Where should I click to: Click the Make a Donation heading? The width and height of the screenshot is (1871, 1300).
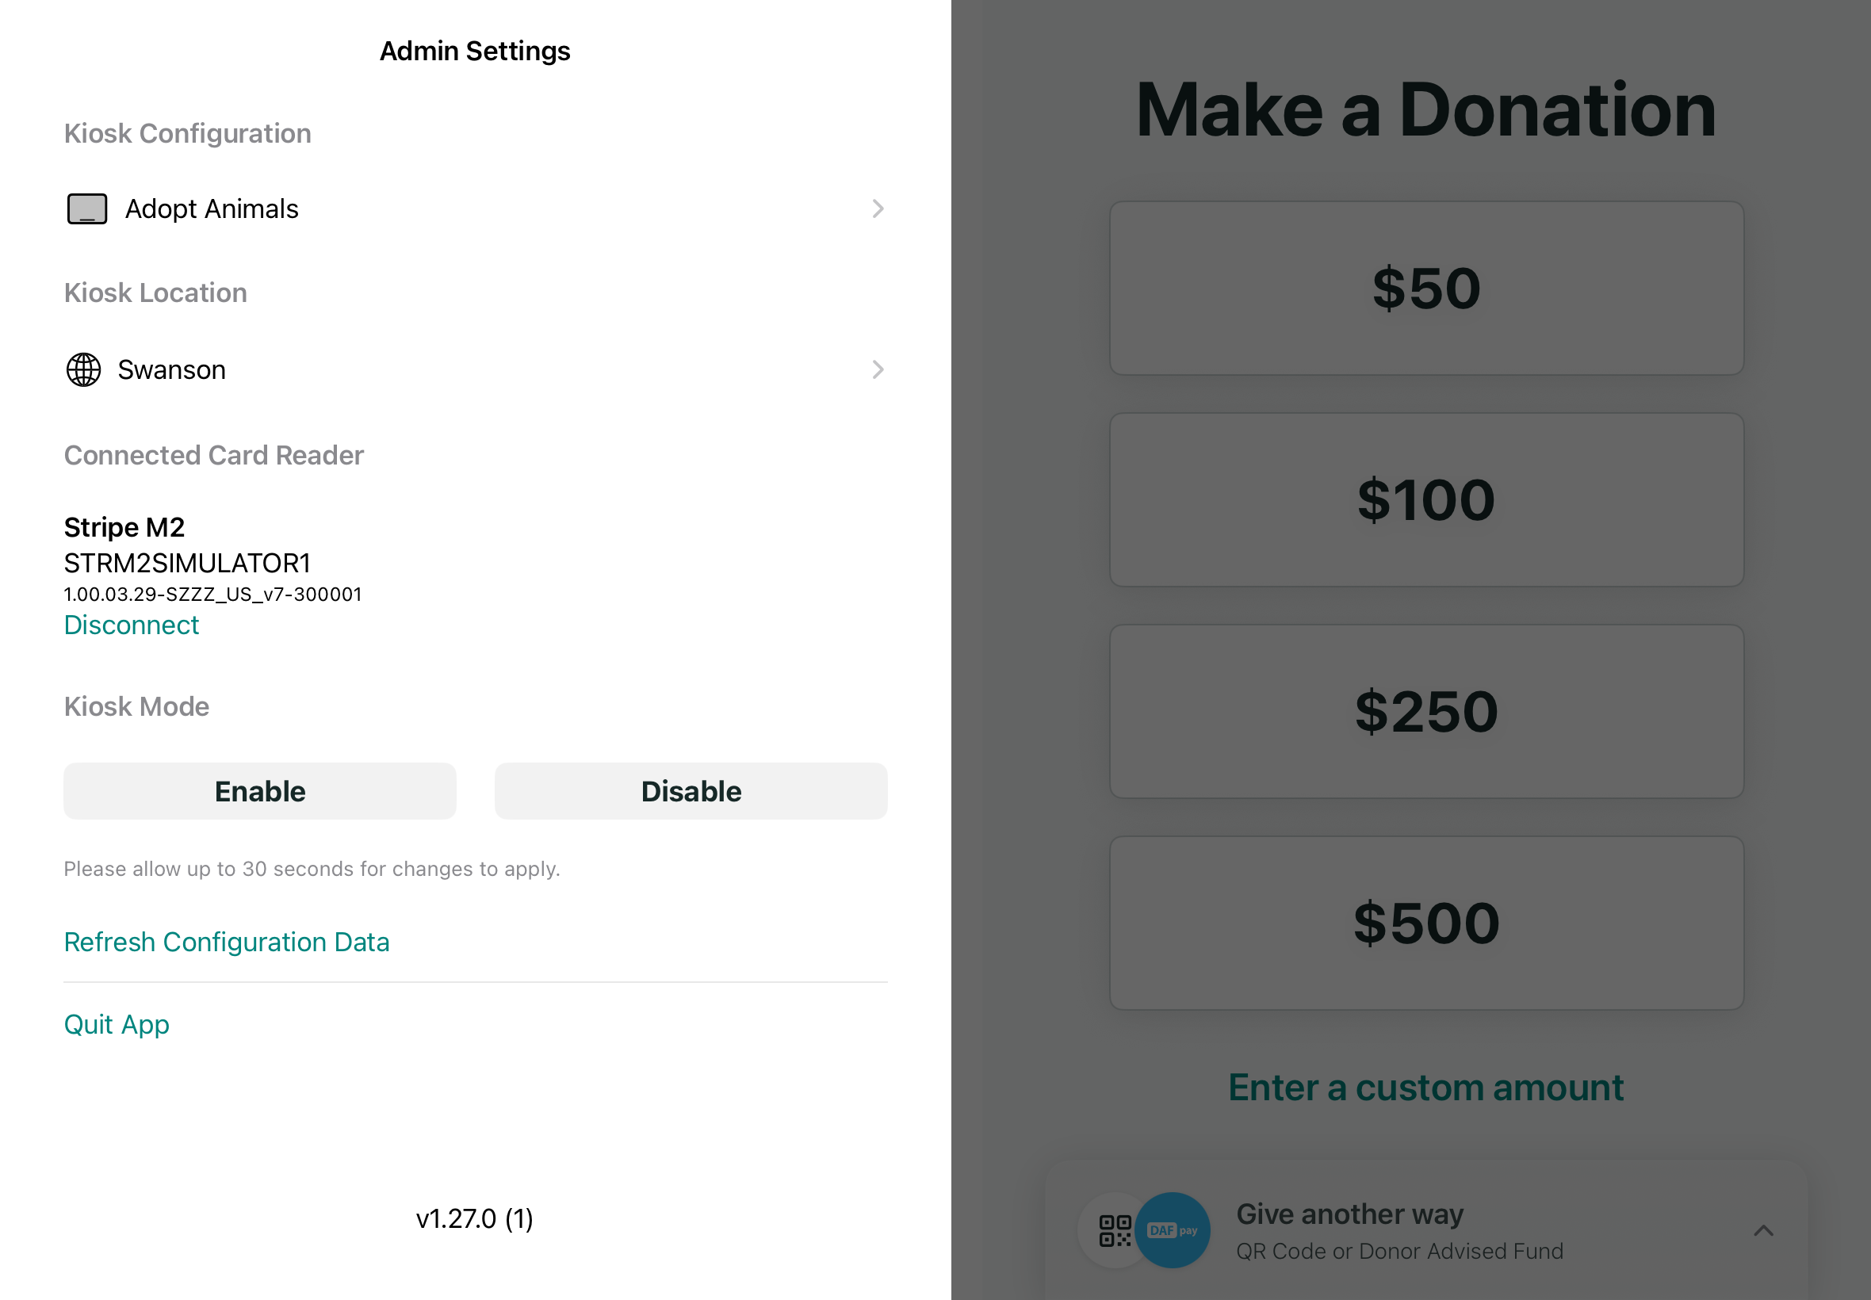(1425, 110)
